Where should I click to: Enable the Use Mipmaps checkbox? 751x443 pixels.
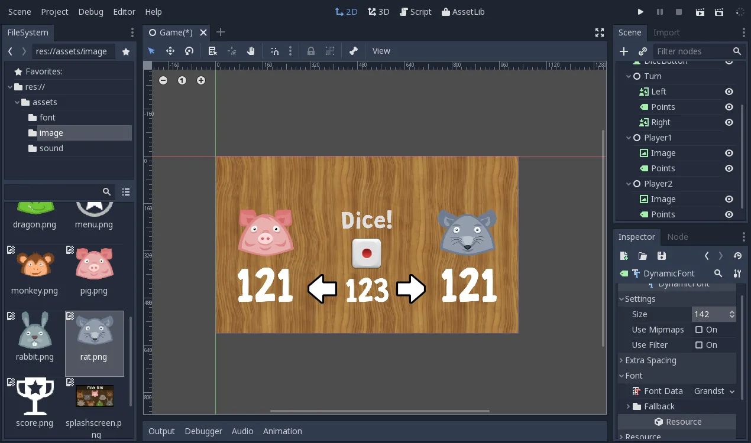coord(699,330)
